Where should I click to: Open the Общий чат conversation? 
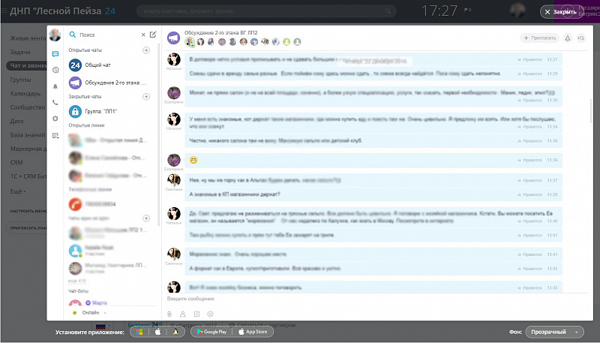point(112,65)
